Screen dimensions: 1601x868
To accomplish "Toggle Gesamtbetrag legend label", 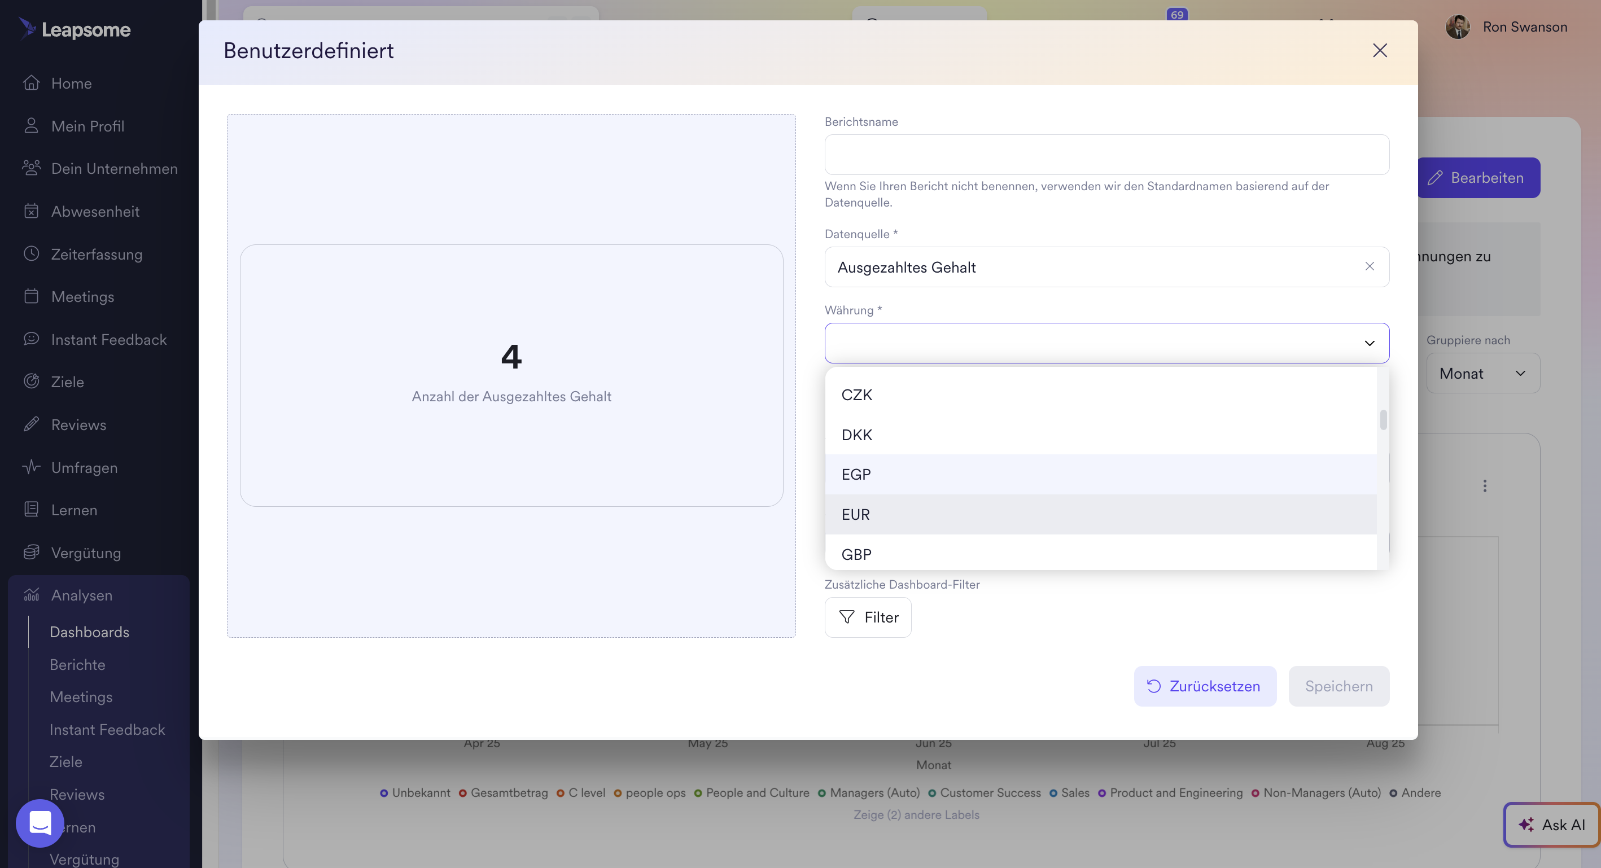I will click(x=504, y=792).
